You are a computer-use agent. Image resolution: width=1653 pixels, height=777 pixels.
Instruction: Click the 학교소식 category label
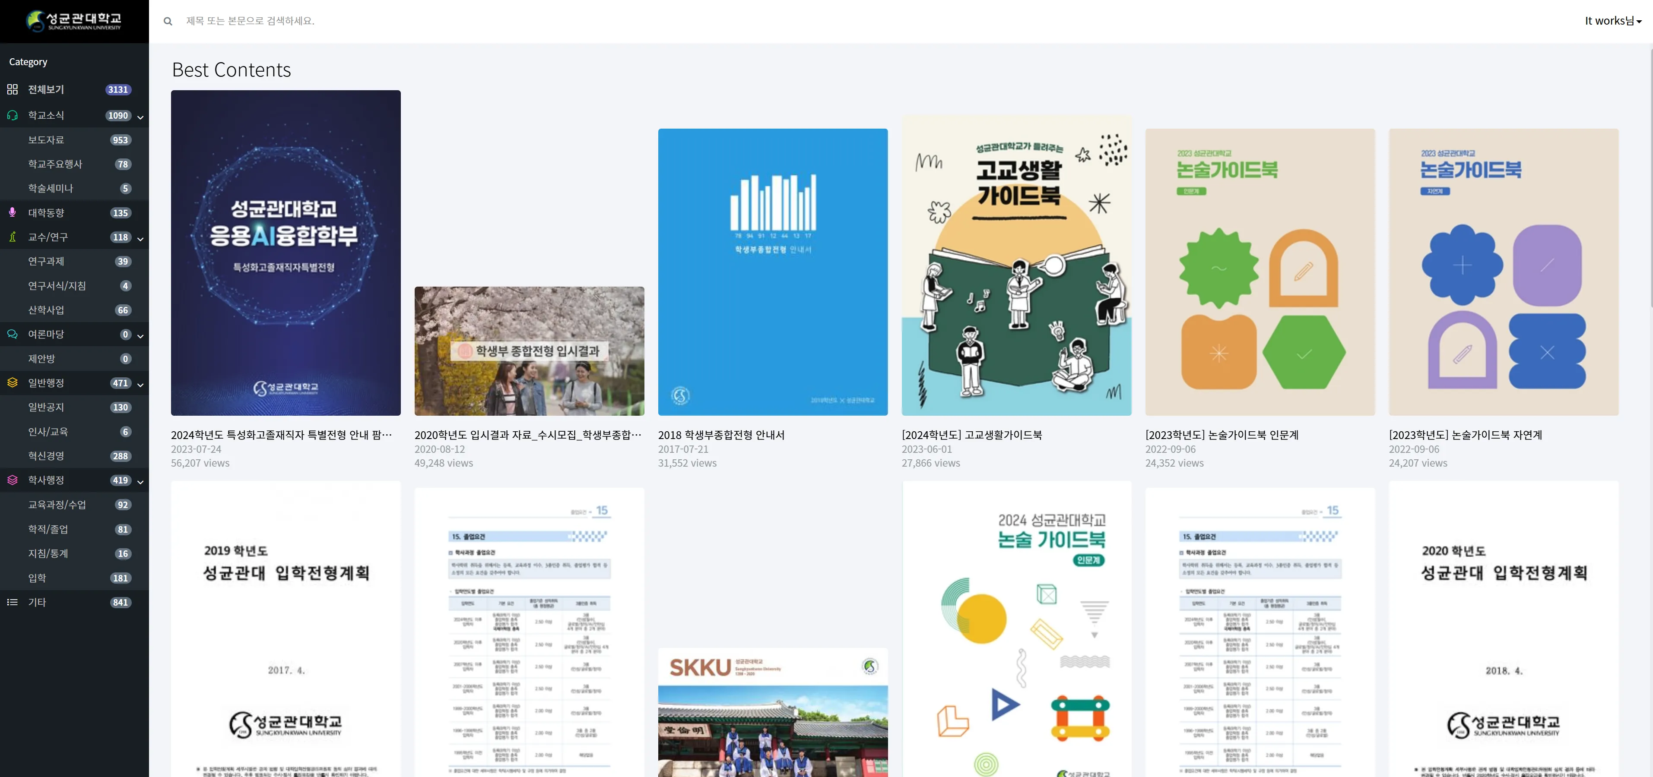tap(46, 115)
